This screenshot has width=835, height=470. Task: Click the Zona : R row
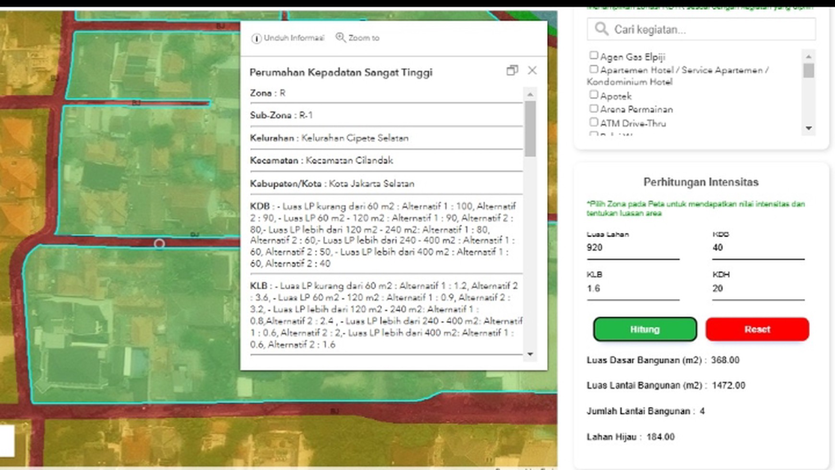pos(386,93)
